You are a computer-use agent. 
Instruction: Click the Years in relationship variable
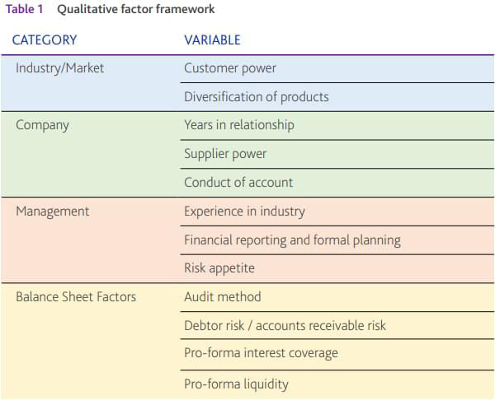click(239, 125)
